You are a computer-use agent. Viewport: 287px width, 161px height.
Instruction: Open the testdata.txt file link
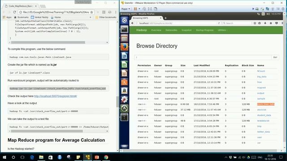pos(263,121)
